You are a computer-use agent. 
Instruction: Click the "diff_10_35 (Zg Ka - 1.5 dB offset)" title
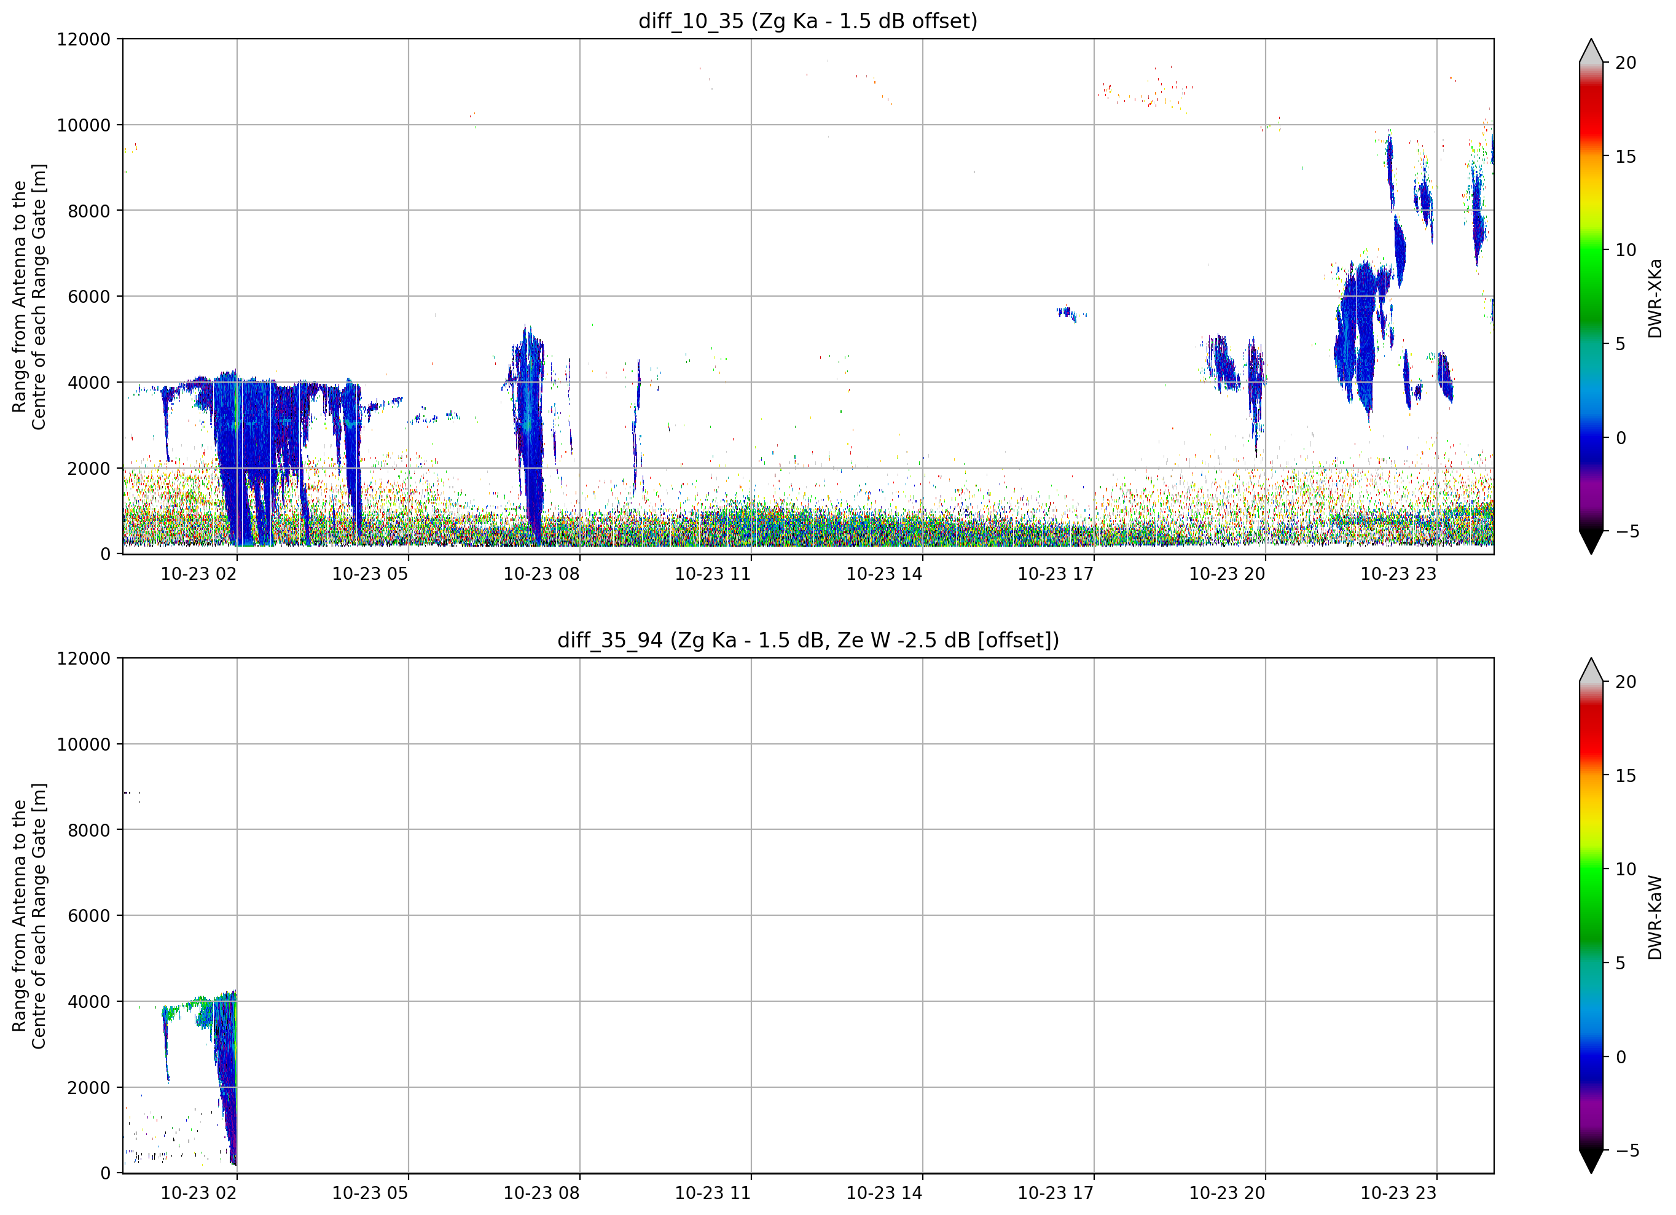[808, 21]
